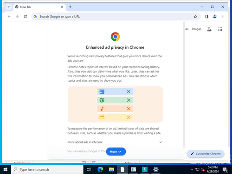Viewport: 232px width, 174px height.
Task: Click the orange music topic row X
Action: click(129, 109)
